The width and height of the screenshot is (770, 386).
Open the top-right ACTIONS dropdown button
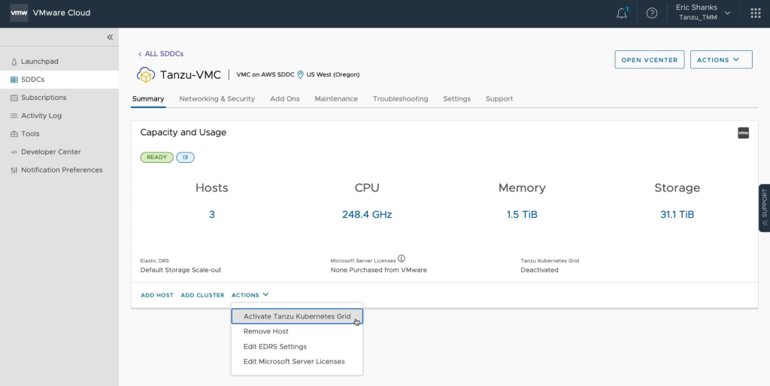720,60
